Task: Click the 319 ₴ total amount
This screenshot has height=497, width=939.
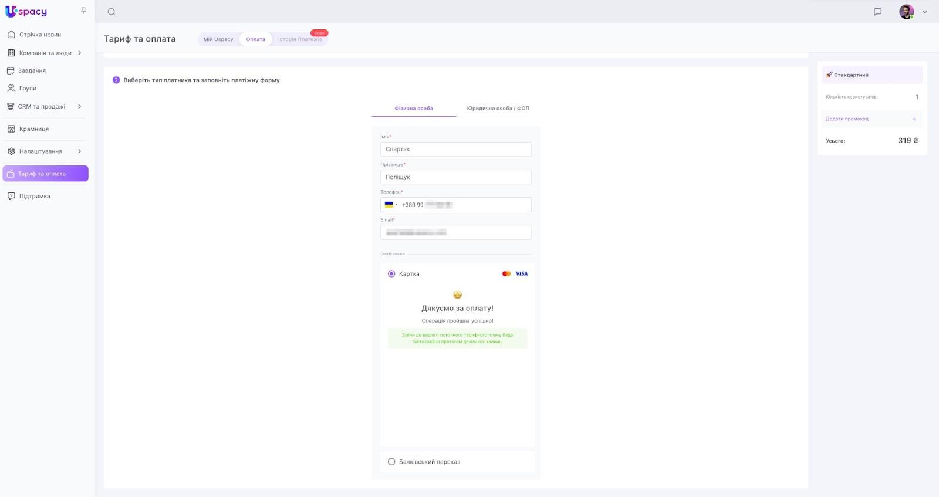Action: pyautogui.click(x=908, y=141)
